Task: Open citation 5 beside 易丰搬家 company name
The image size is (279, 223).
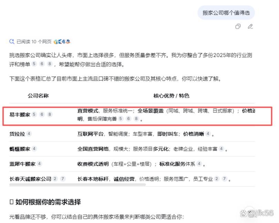Action: [34, 114]
